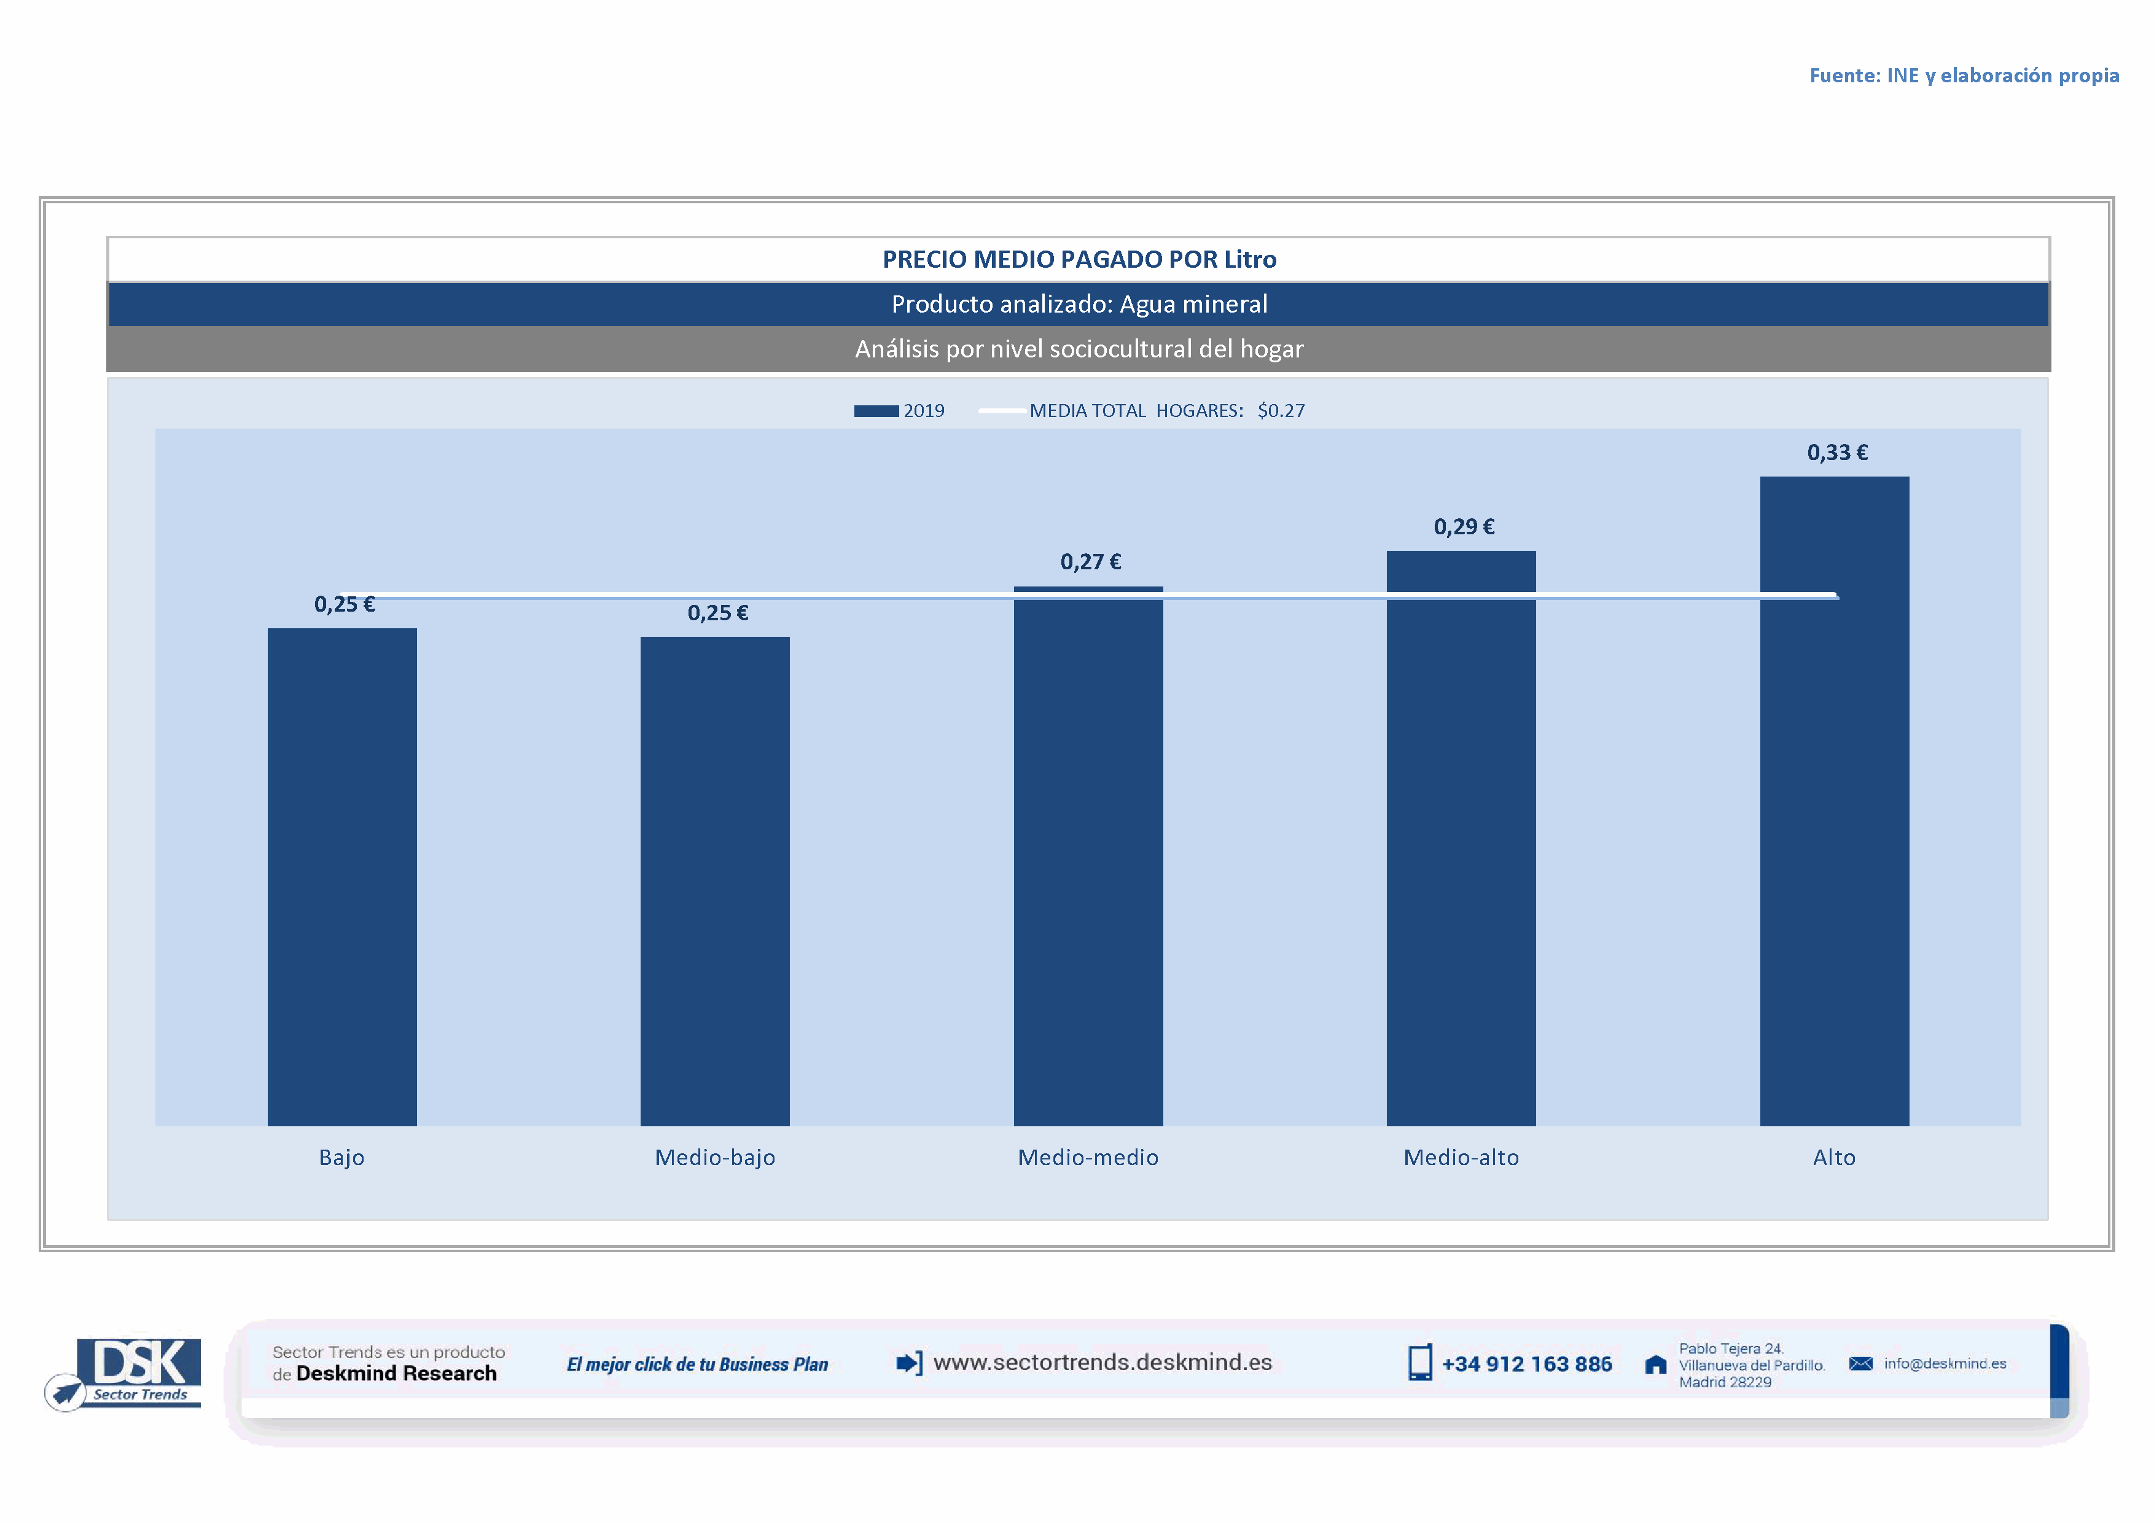Click the 2019 dark blue legend swatch
This screenshot has height=1523, width=2154.
tap(875, 411)
